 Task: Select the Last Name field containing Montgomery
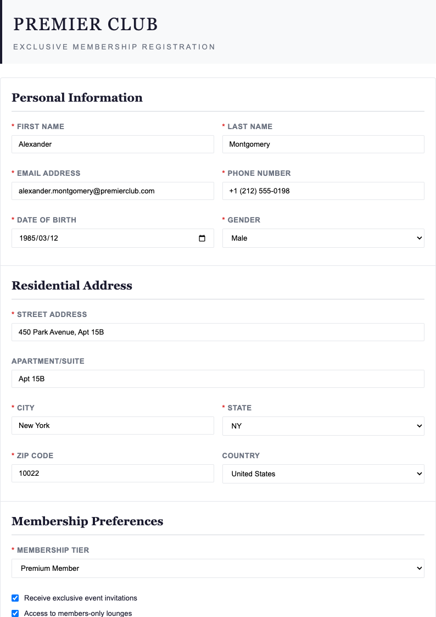pos(323,144)
